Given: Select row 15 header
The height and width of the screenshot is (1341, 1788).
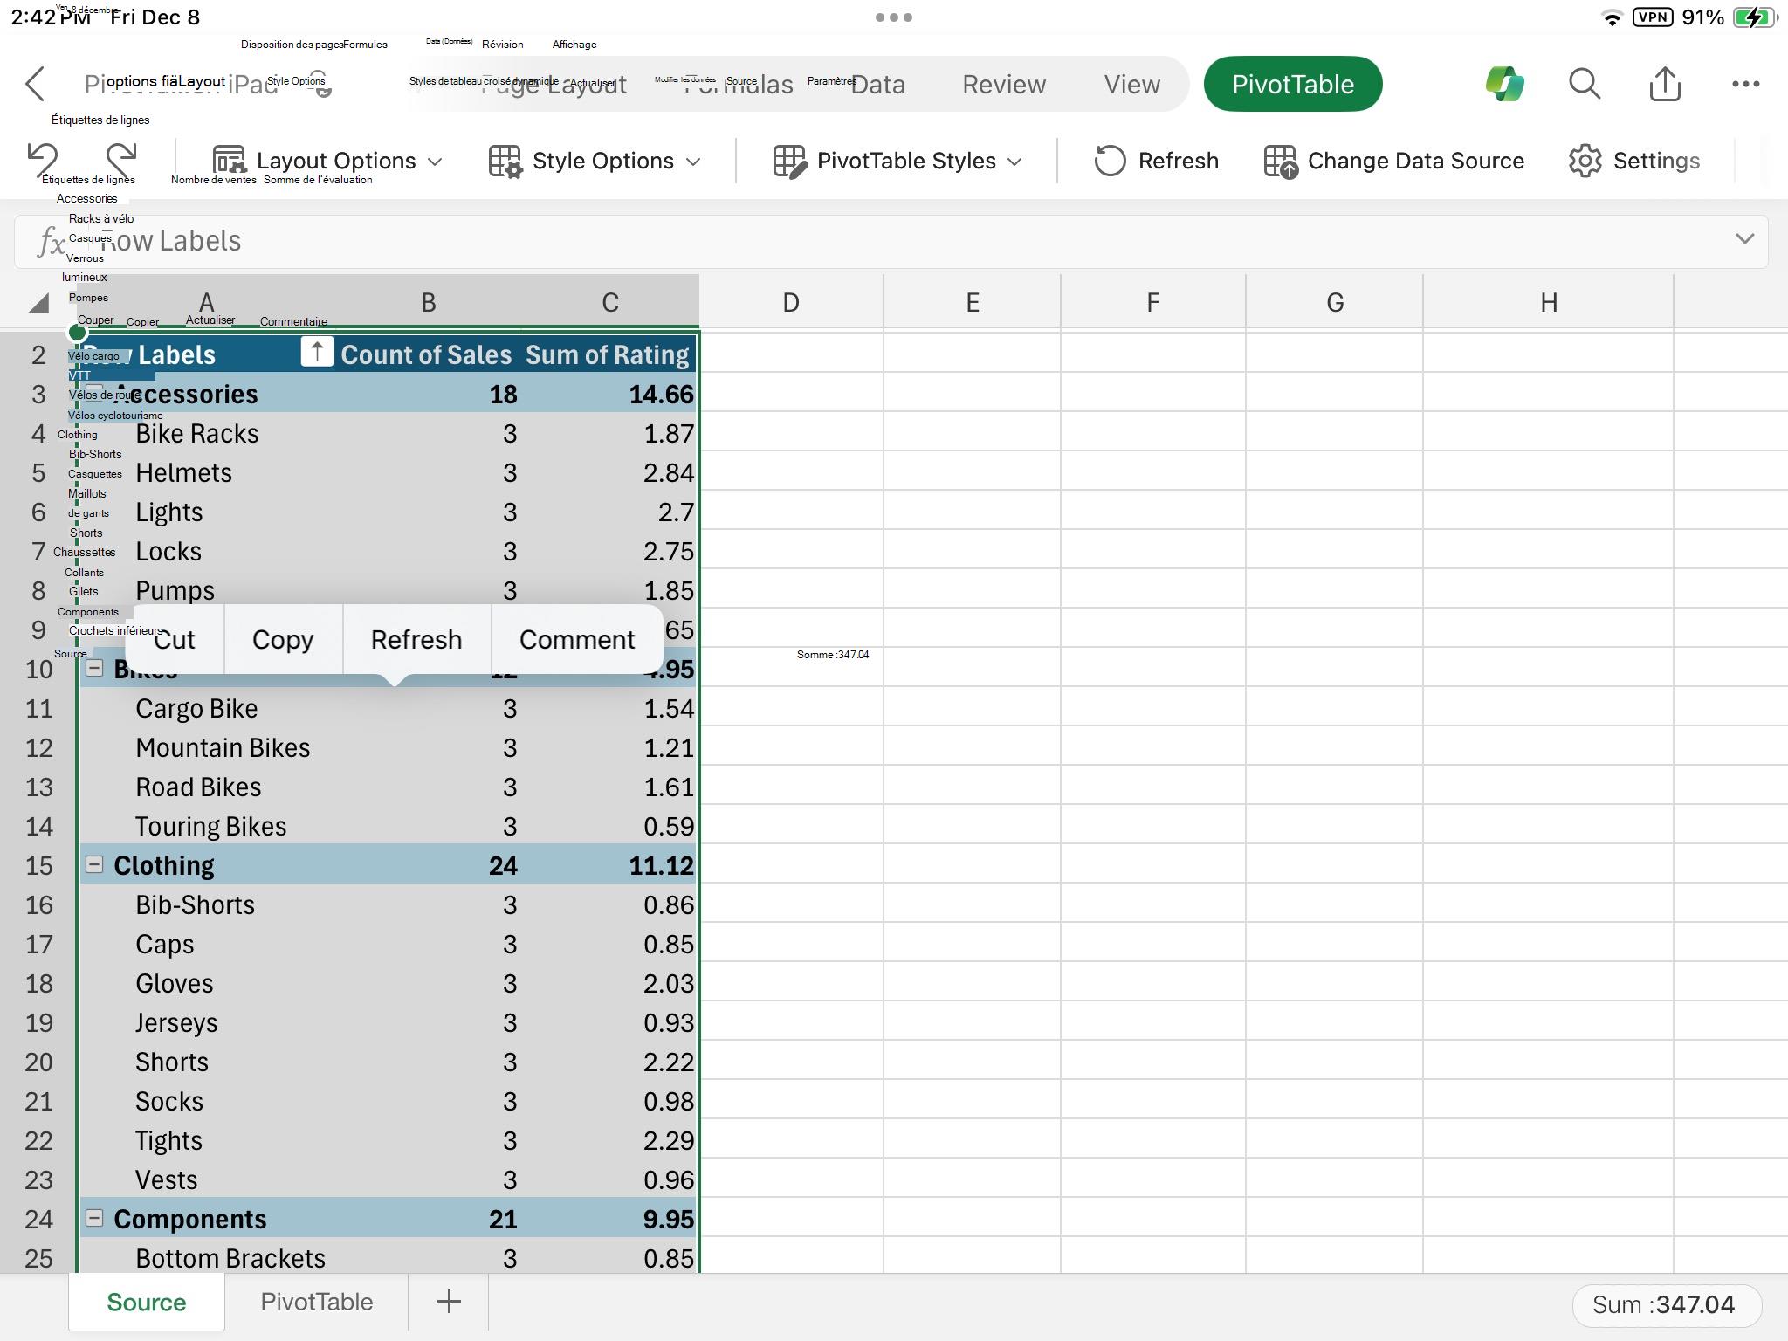Looking at the screenshot, I should pos(38,865).
